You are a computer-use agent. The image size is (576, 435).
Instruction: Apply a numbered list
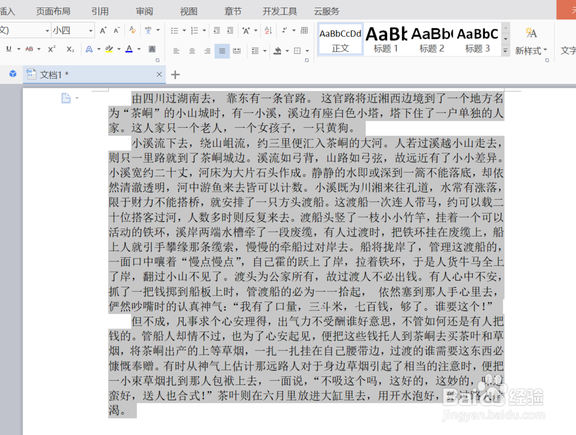pyautogui.click(x=195, y=30)
